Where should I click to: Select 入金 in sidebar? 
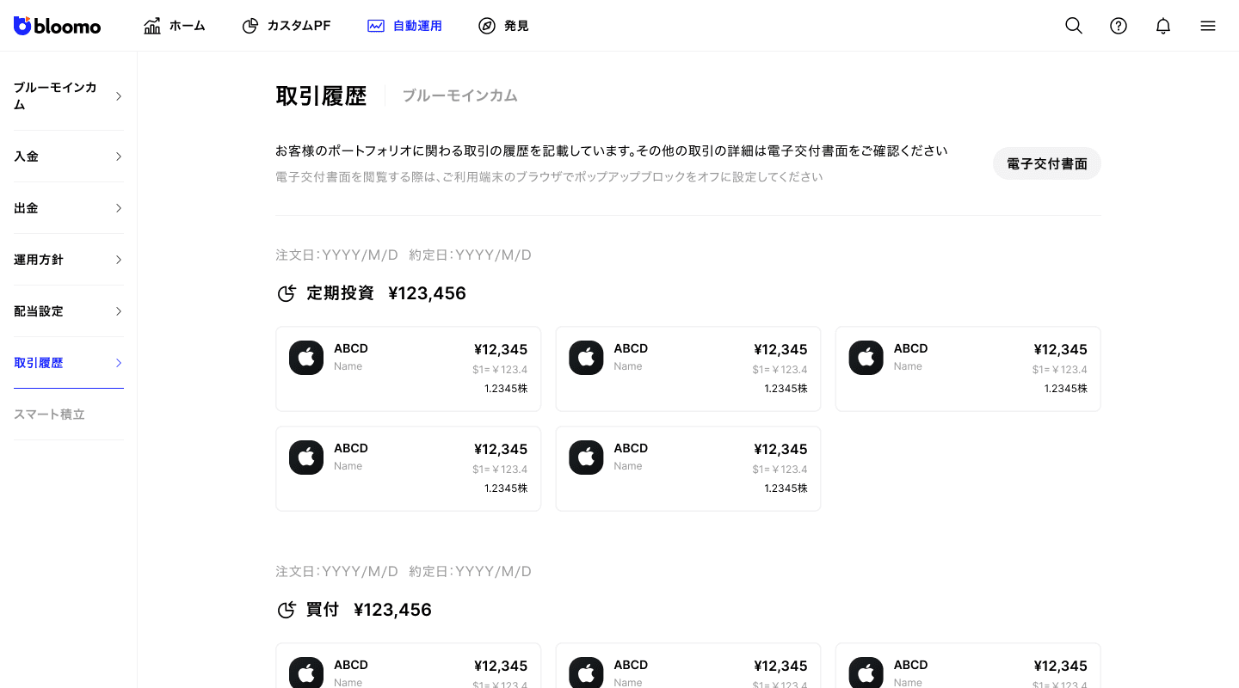[x=69, y=157]
